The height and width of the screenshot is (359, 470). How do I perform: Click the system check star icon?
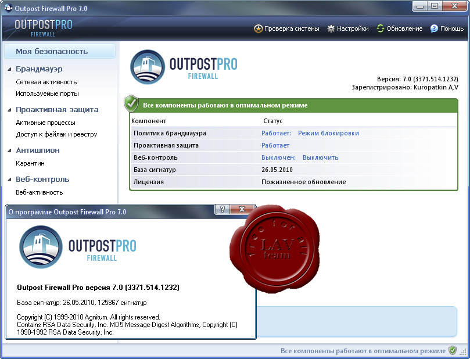click(x=258, y=29)
